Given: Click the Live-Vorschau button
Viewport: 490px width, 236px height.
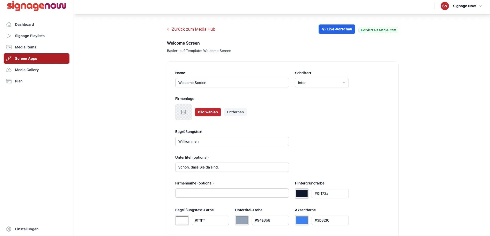Looking at the screenshot, I should tap(337, 29).
